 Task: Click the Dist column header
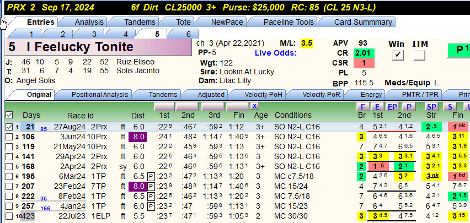(138, 116)
